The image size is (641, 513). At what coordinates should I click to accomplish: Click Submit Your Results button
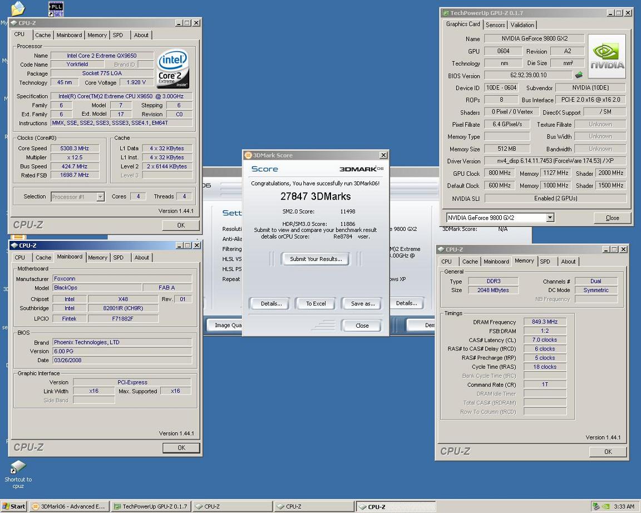(x=315, y=259)
